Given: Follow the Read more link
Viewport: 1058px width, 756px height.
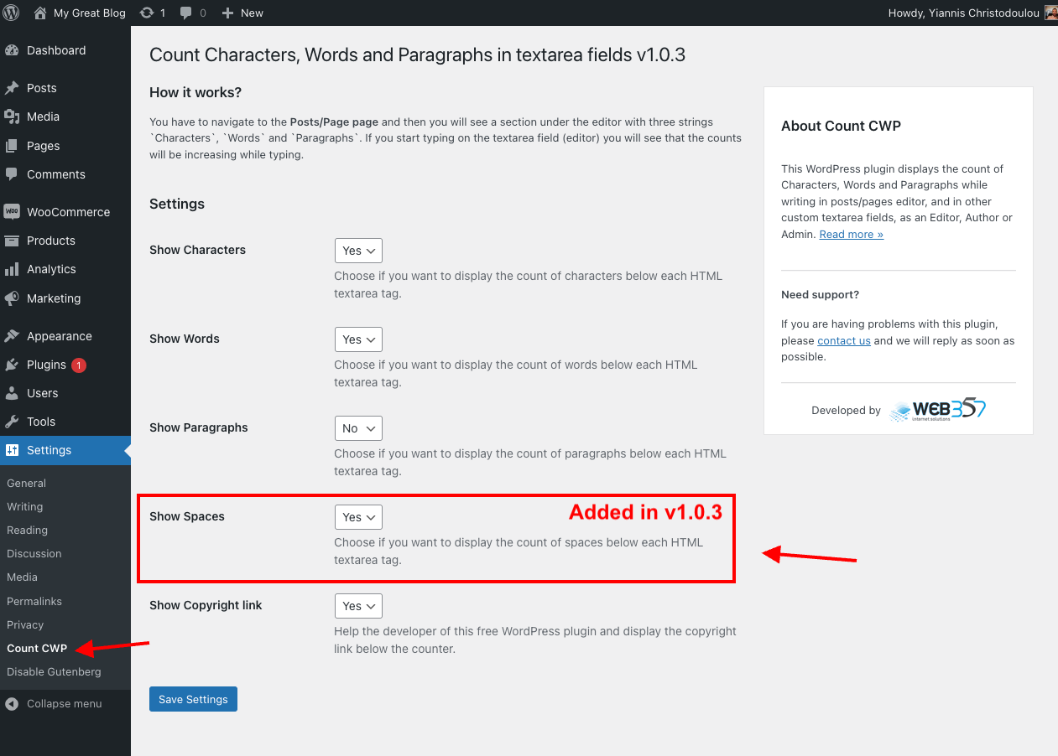Looking at the screenshot, I should [x=851, y=234].
